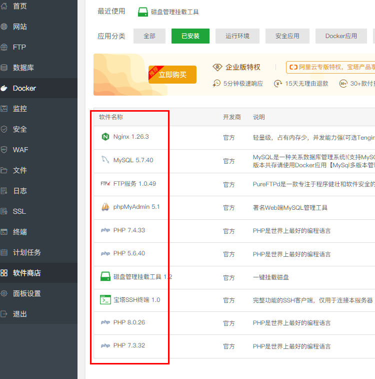Image resolution: width=375 pixels, height=379 pixels.
Task: Switch to 运行环境 category
Action: pyautogui.click(x=236, y=36)
